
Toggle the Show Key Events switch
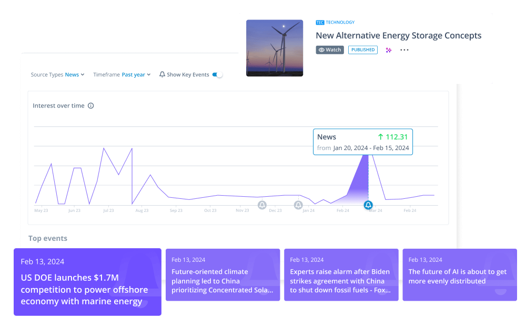[x=217, y=74]
